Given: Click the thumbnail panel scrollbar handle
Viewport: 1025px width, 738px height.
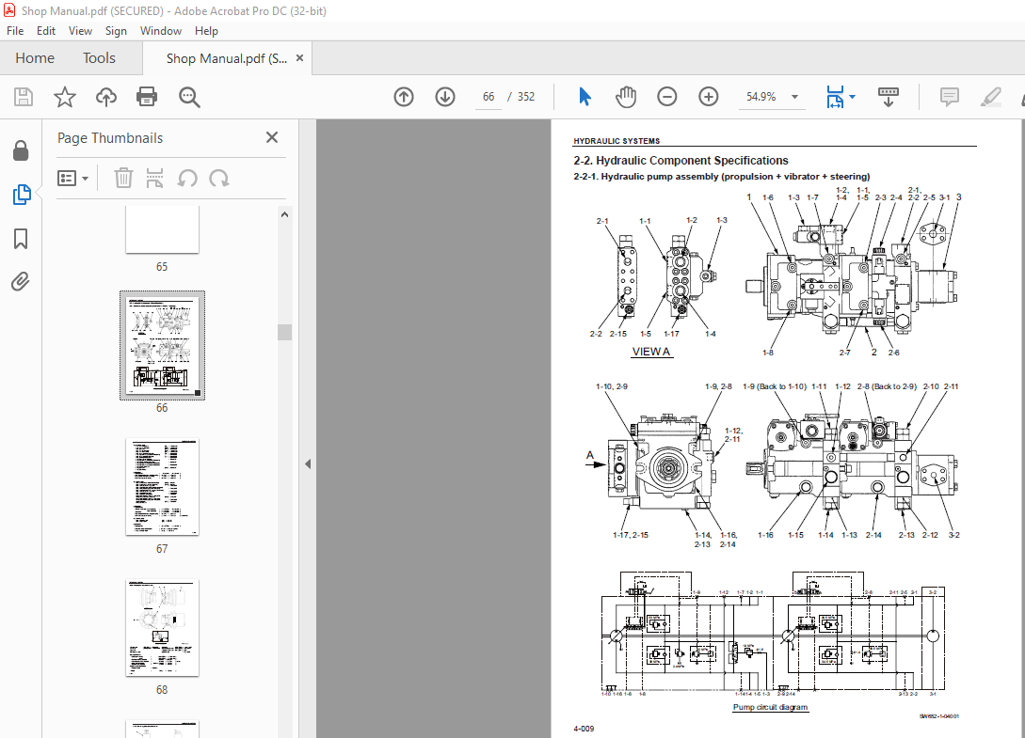Looking at the screenshot, I should point(284,332).
